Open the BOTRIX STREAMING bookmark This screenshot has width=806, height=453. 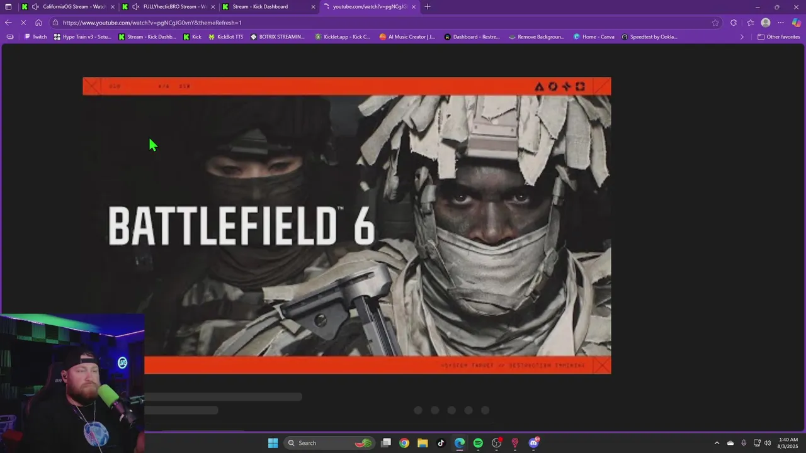coord(278,37)
